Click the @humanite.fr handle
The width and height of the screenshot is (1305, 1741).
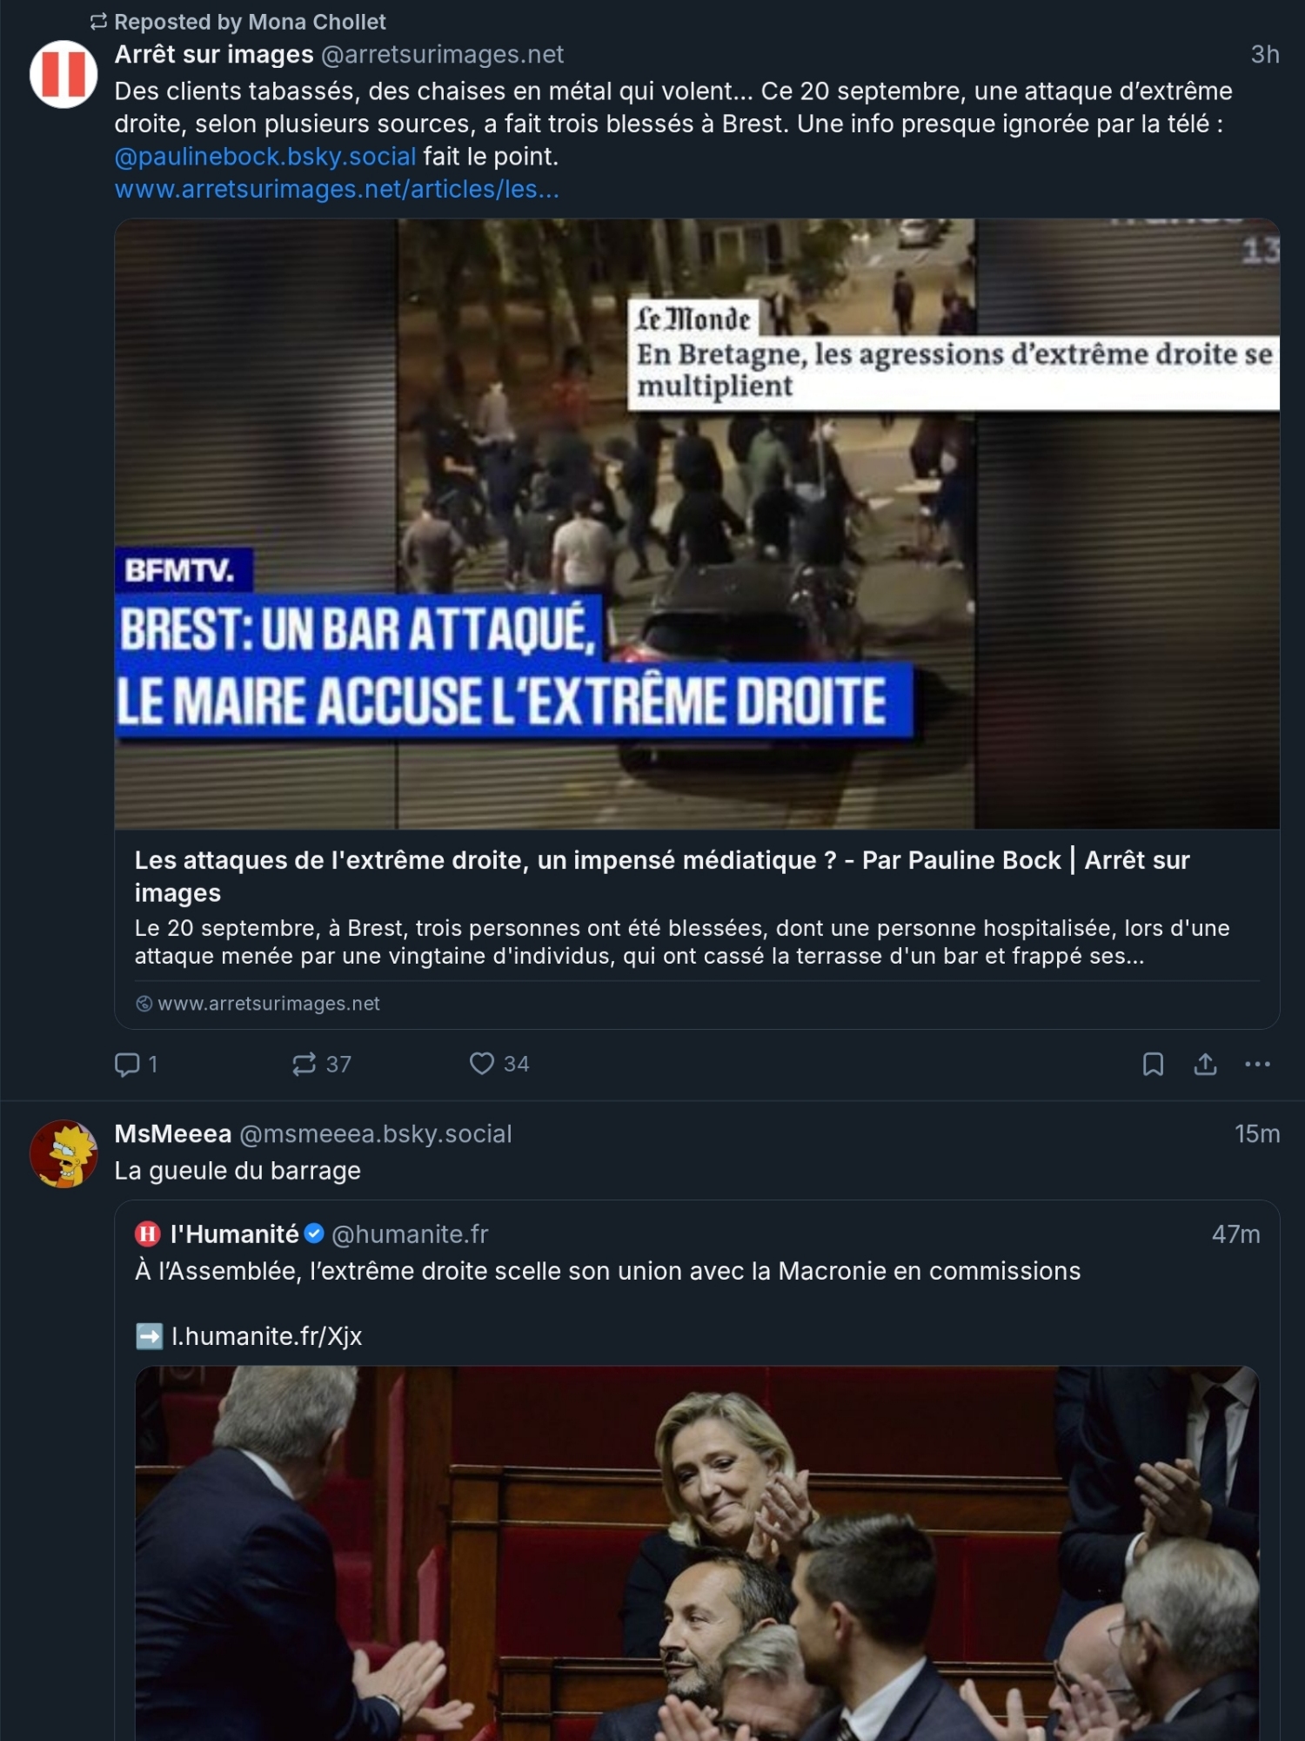[x=410, y=1234]
